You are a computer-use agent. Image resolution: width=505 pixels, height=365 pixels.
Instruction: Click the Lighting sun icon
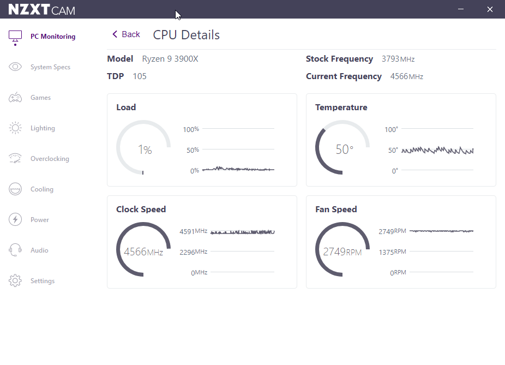[15, 128]
